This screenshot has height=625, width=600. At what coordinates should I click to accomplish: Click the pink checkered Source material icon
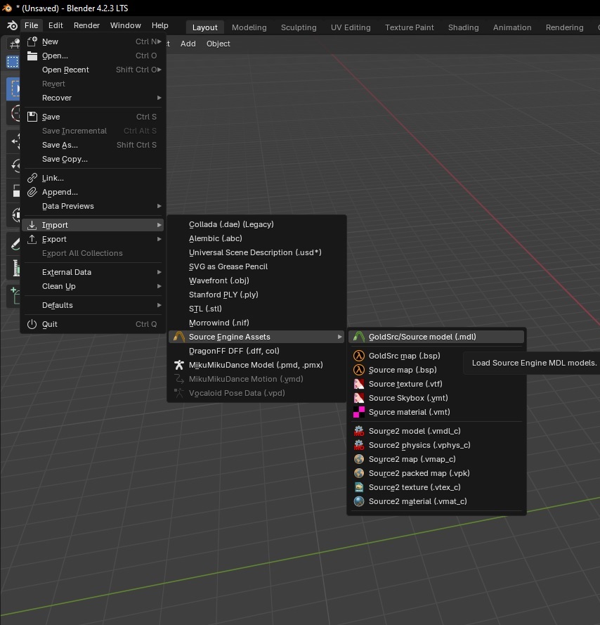pyautogui.click(x=359, y=412)
